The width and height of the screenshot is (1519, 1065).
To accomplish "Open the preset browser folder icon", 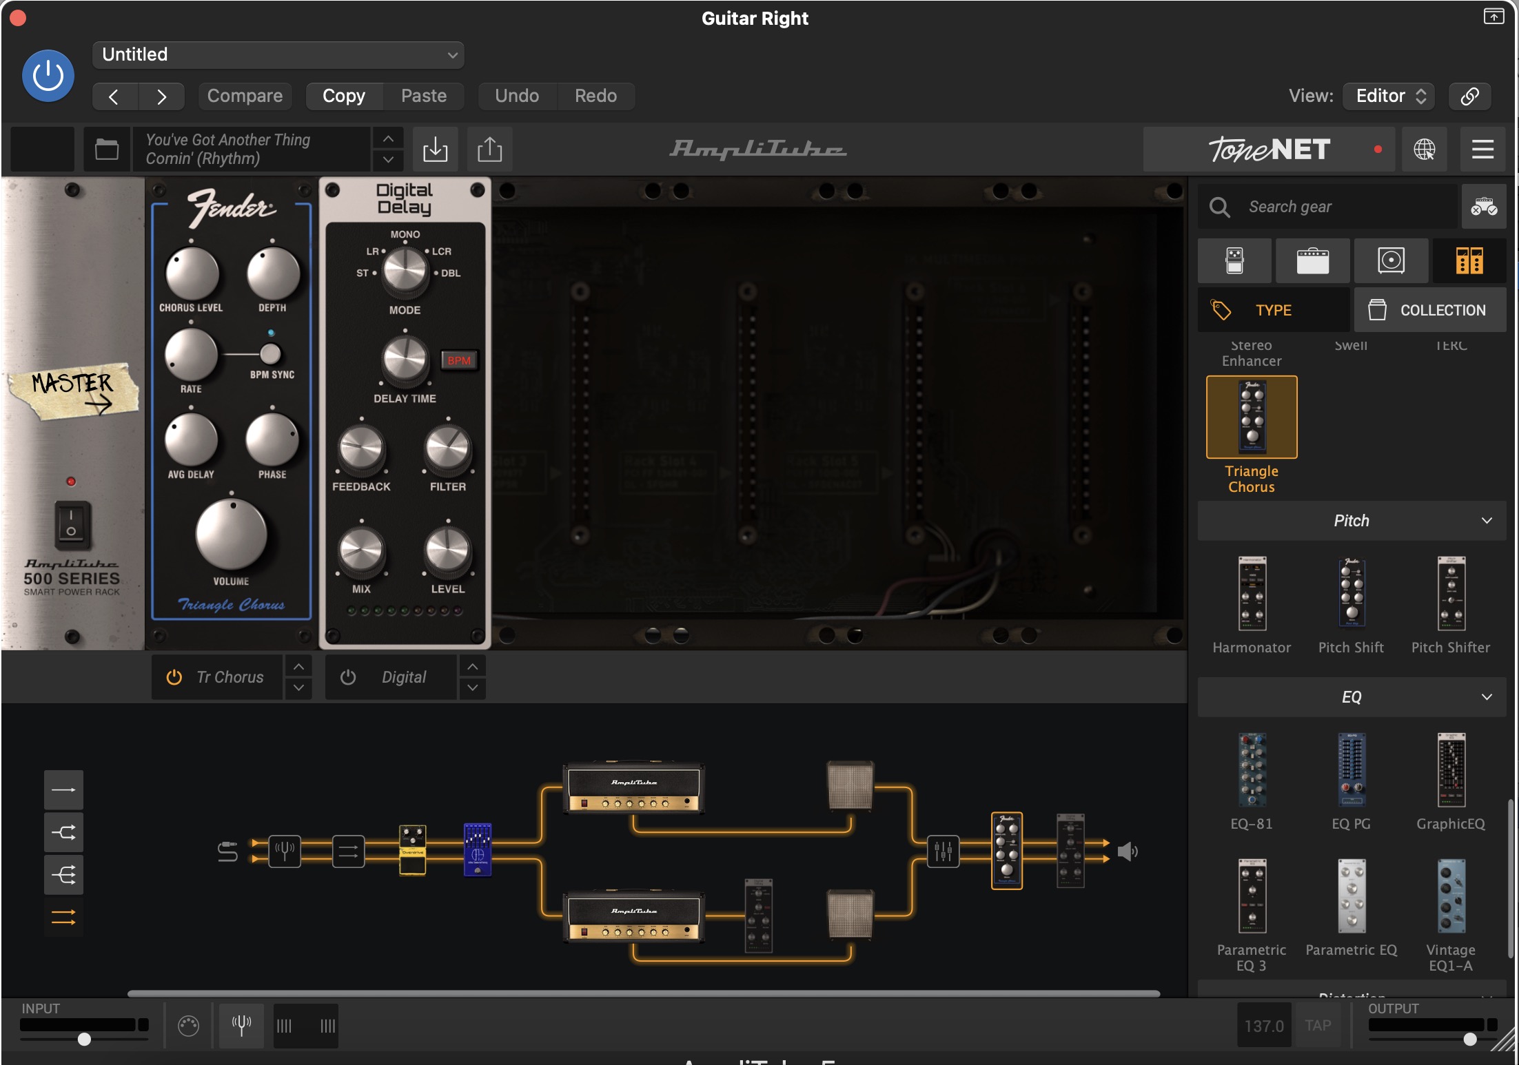I will click(x=106, y=149).
